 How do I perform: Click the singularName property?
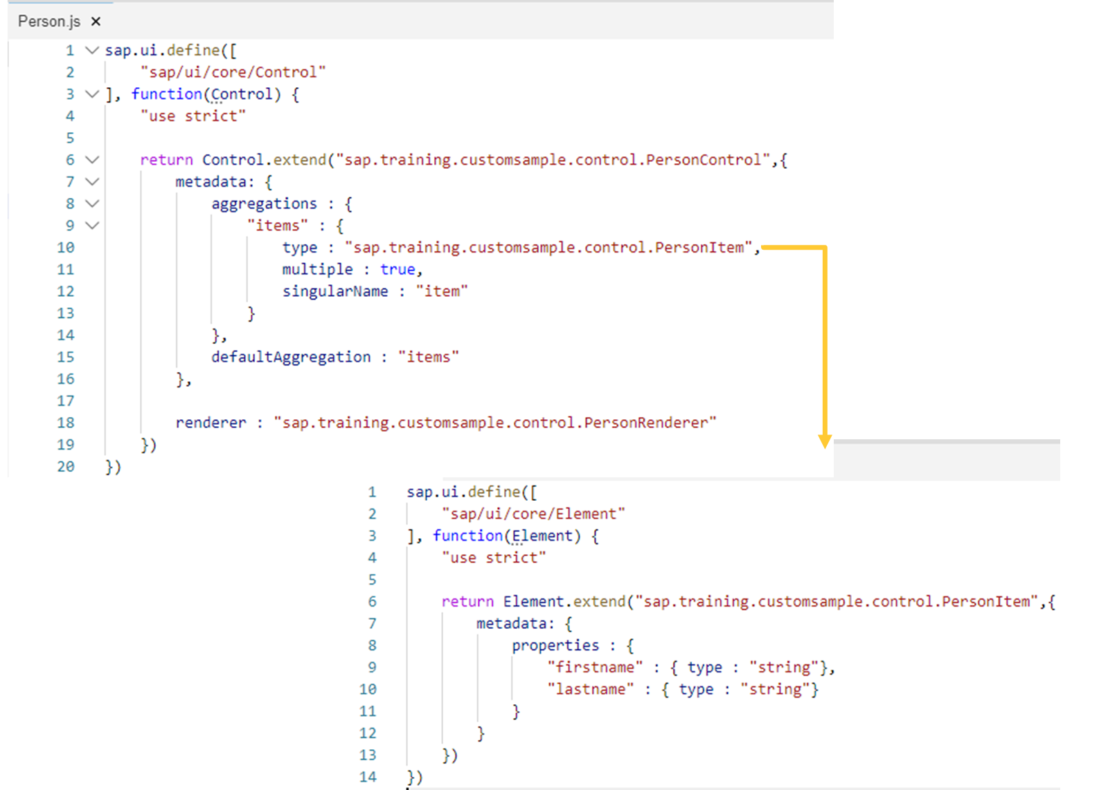coord(335,291)
